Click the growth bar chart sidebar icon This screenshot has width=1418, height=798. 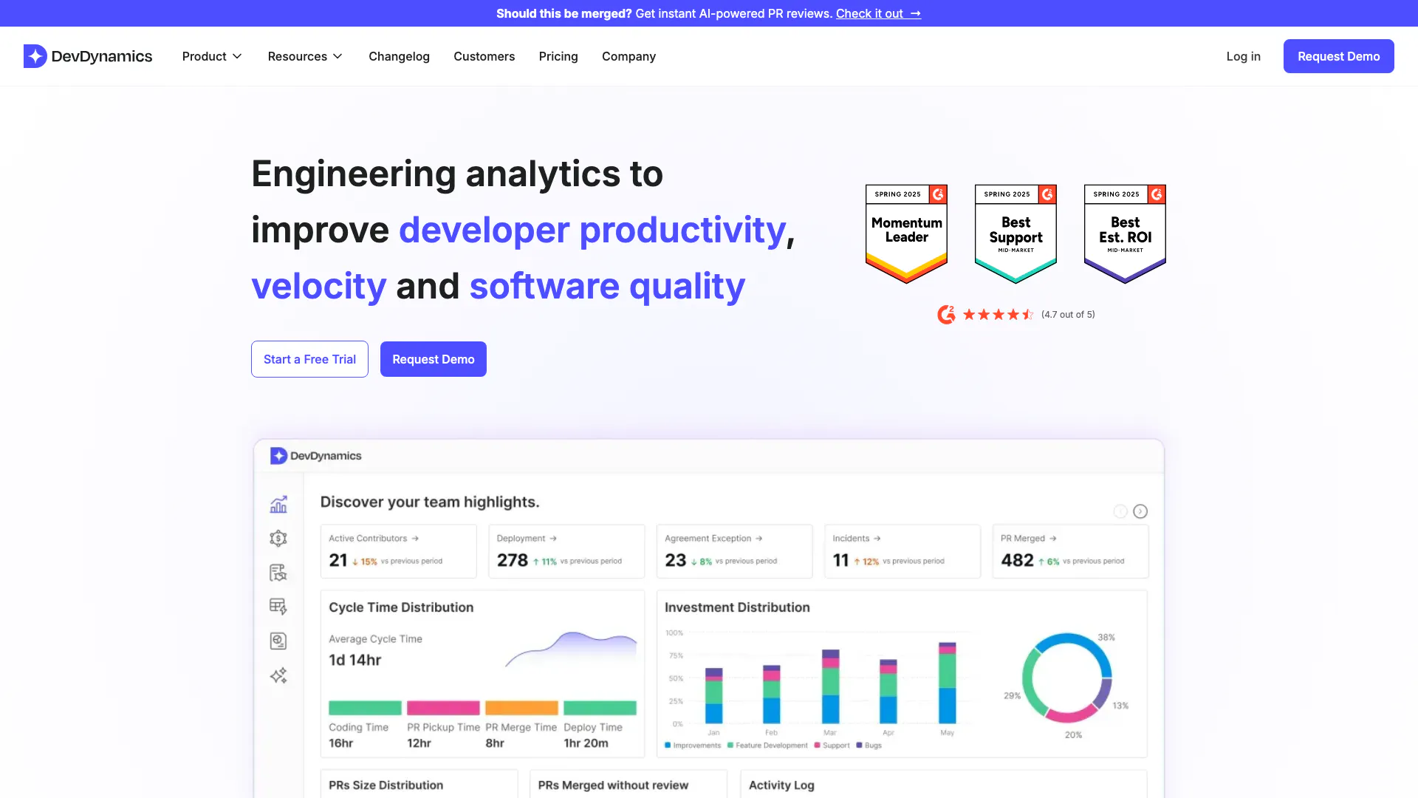pyautogui.click(x=278, y=505)
